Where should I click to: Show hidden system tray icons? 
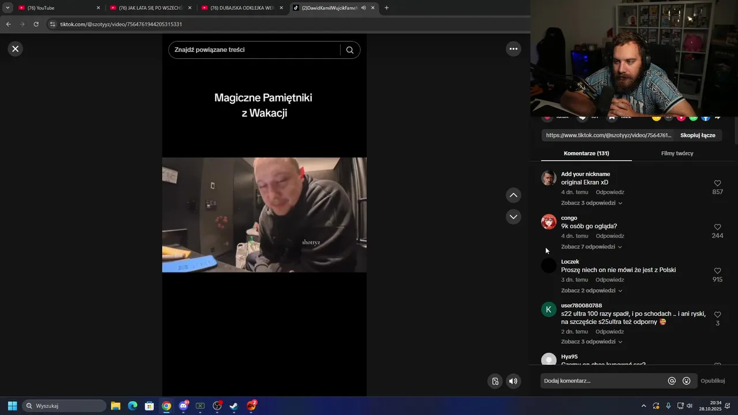point(643,406)
